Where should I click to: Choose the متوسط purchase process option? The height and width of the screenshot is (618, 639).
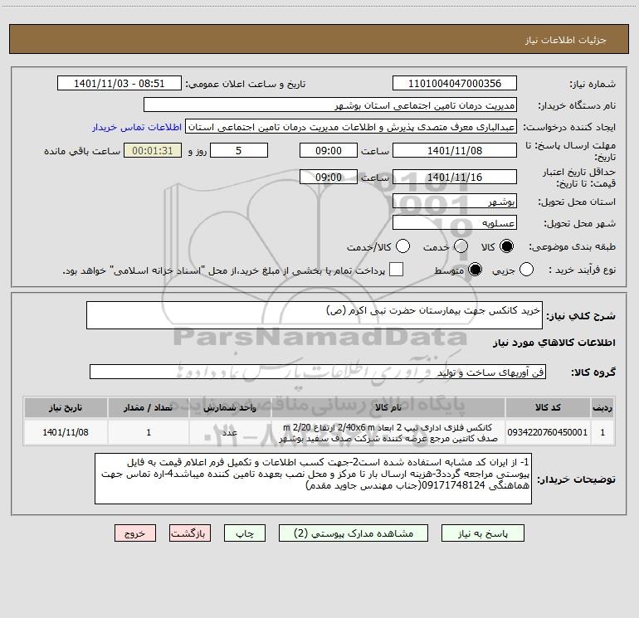pyautogui.click(x=476, y=270)
